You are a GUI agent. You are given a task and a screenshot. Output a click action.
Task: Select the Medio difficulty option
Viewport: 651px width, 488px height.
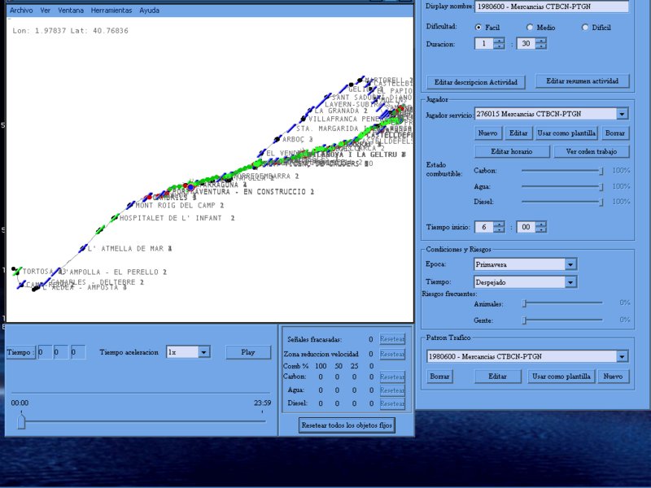click(x=529, y=28)
